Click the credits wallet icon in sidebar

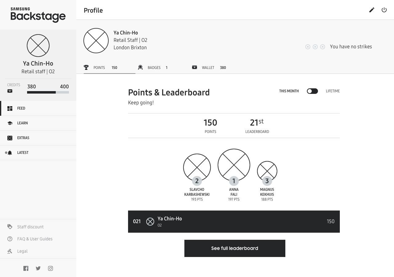(x=10, y=91)
